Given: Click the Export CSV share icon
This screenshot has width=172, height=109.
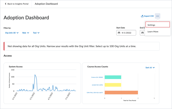Looking at the screenshot, I should pyautogui.click(x=142, y=16).
